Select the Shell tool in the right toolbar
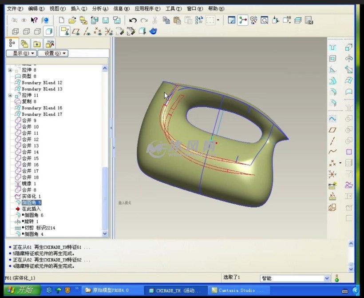Viewport: 364px width, 298px height. pyautogui.click(x=332, y=58)
